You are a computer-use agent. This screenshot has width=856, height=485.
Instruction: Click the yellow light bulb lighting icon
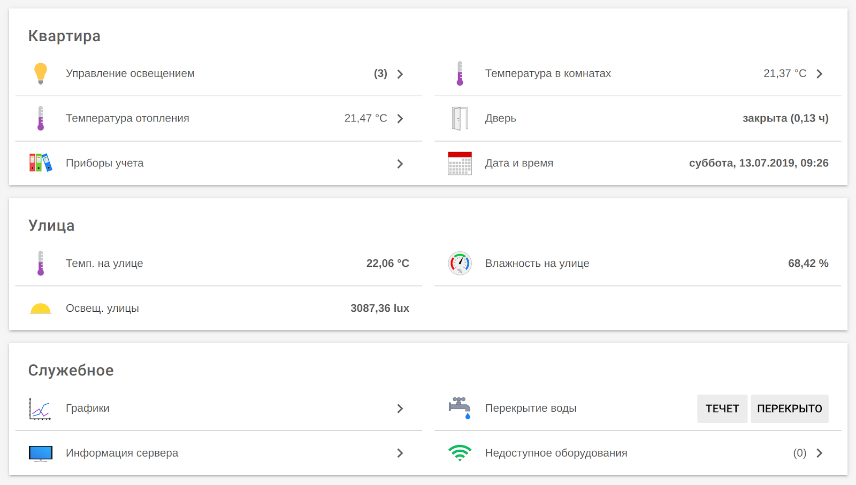41,74
